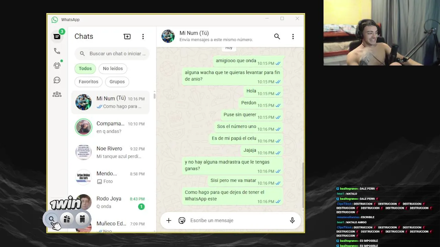This screenshot has height=247, width=440.
Task: Select the Todos filter
Action: pos(85,69)
